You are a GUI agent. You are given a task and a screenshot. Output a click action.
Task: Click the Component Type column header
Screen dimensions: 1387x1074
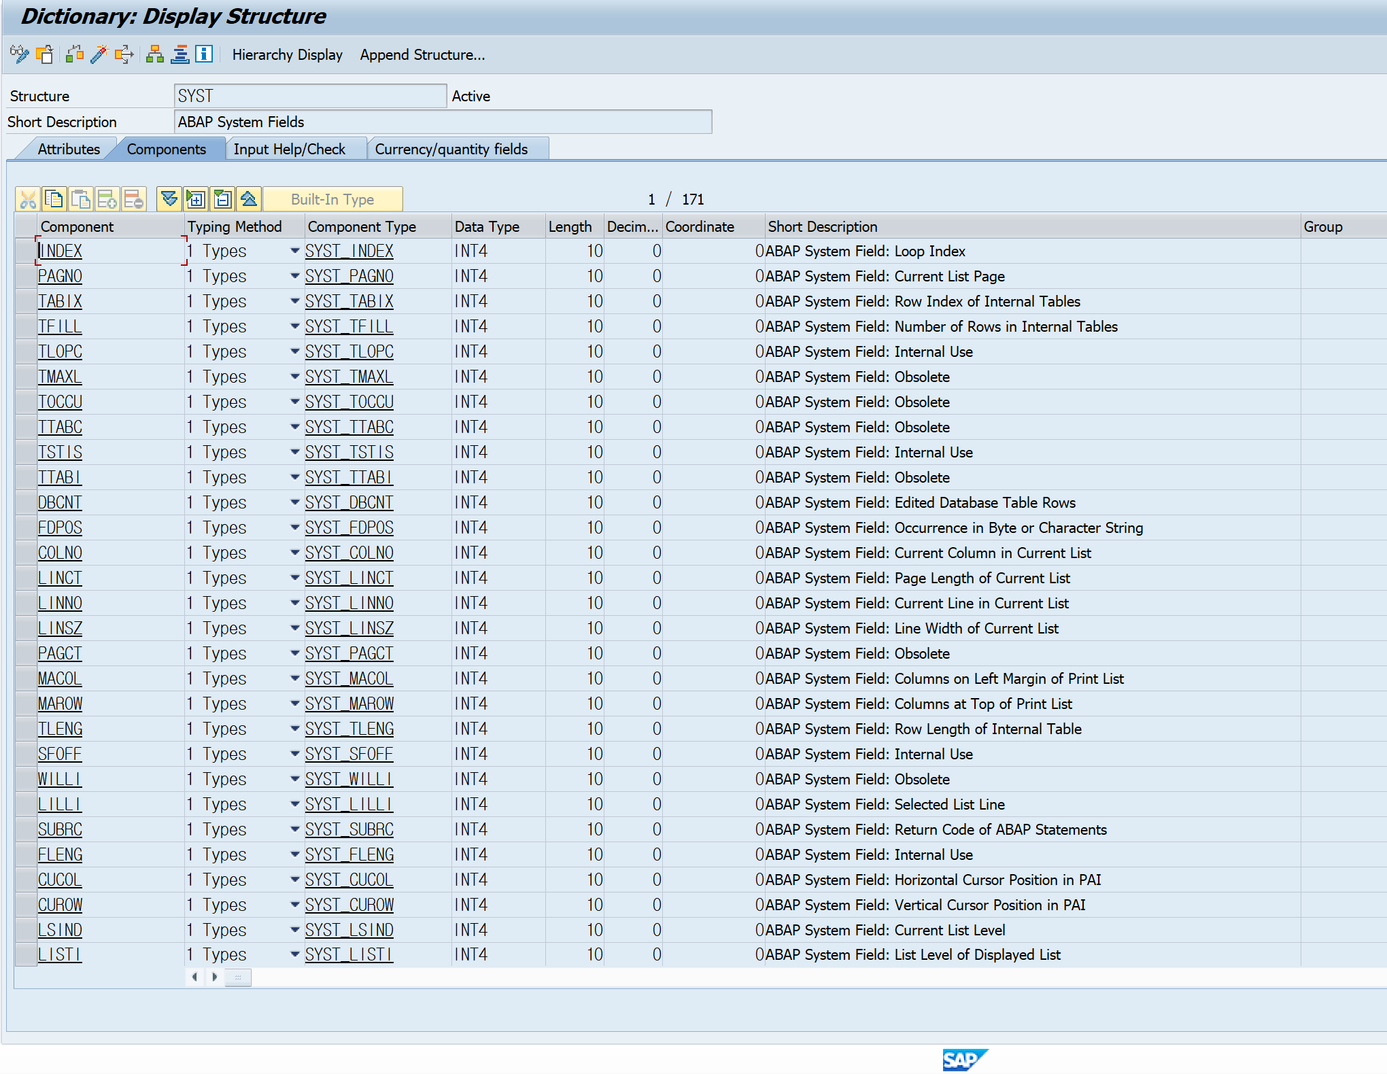(377, 226)
